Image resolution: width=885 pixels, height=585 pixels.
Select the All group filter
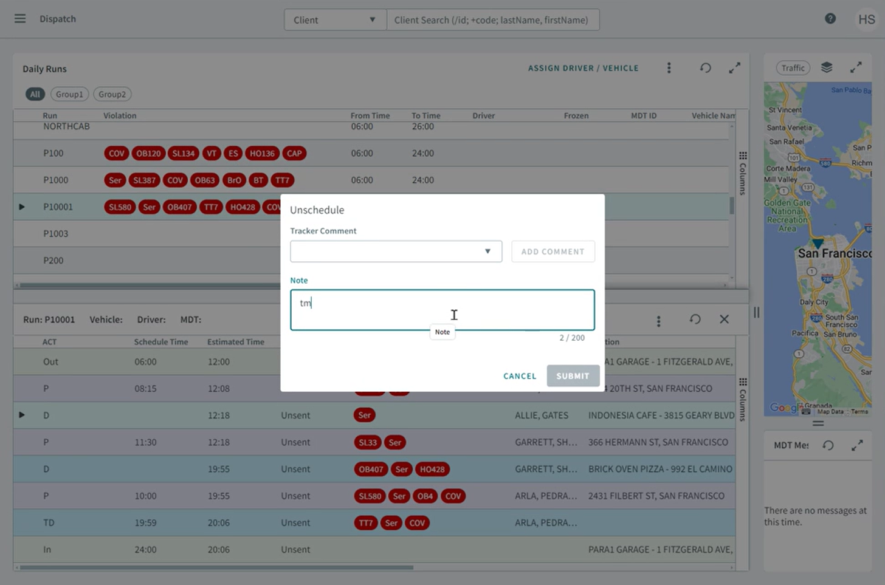coord(35,94)
